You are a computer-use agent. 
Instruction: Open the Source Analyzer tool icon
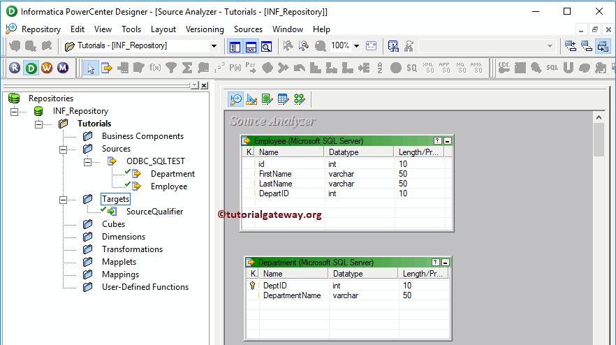(x=236, y=99)
